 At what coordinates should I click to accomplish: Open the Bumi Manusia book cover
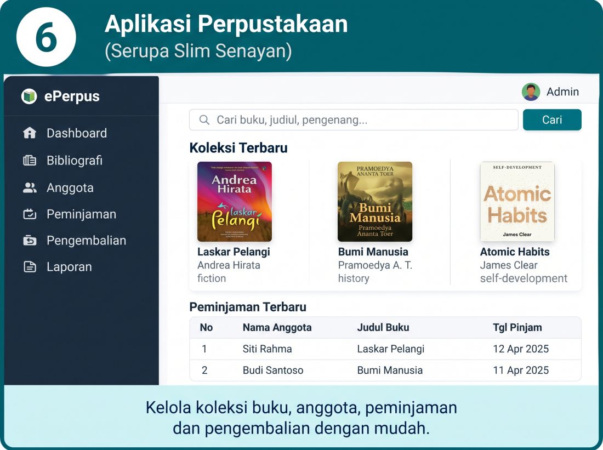375,202
